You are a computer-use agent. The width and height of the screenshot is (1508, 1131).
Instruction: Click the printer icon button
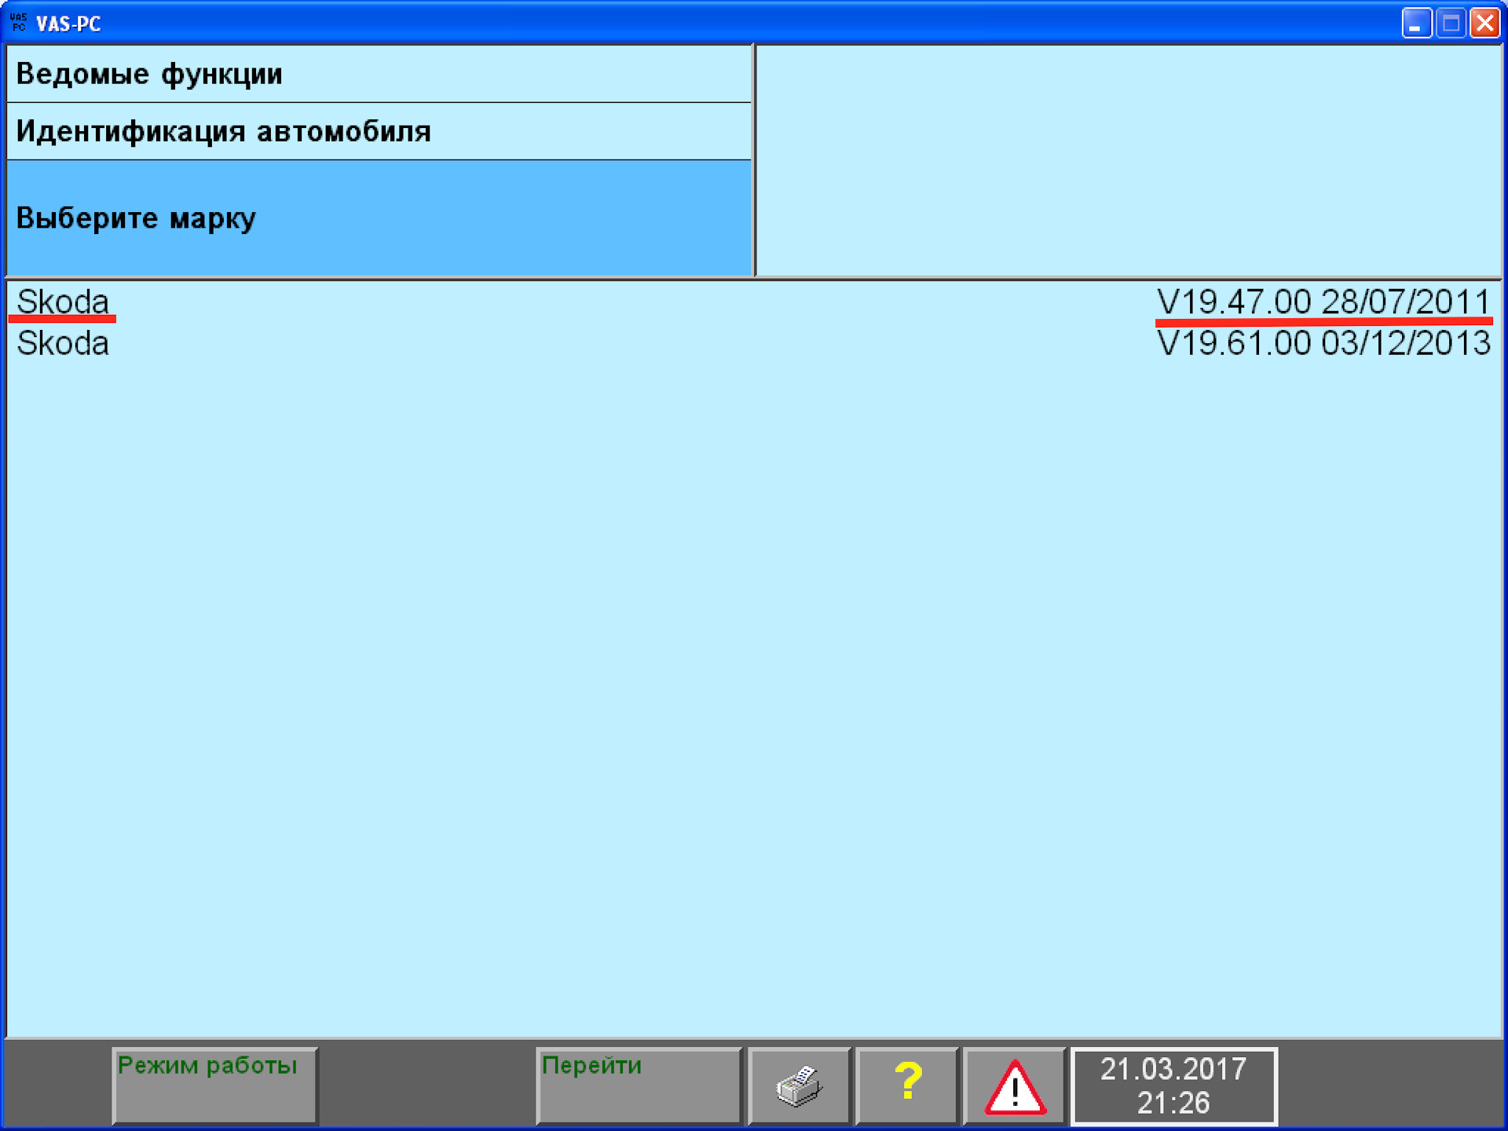[799, 1086]
